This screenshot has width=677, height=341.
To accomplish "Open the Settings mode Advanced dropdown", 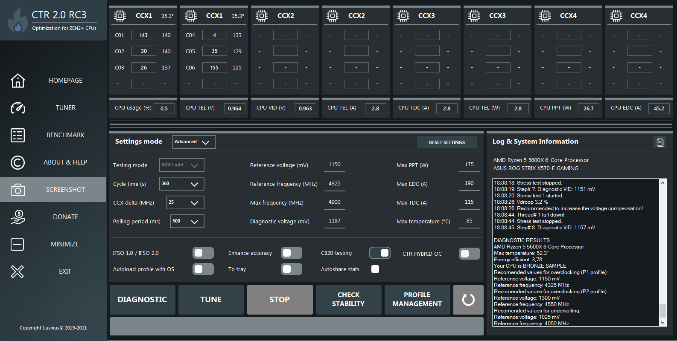I will 194,142.
